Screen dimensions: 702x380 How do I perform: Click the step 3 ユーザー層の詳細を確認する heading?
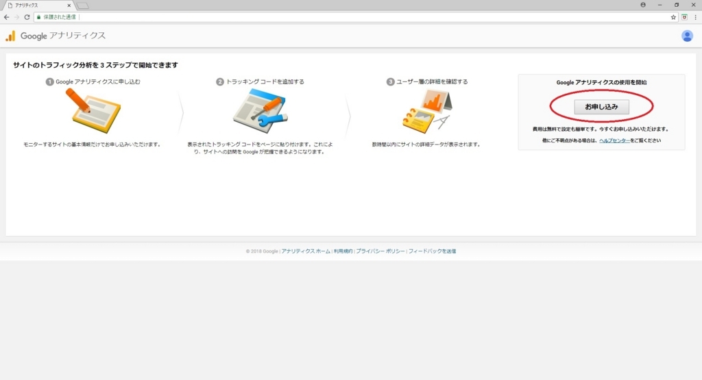[x=427, y=81]
